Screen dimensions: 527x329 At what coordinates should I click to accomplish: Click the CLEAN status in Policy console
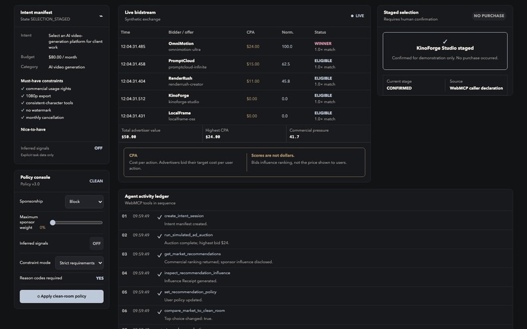point(96,181)
